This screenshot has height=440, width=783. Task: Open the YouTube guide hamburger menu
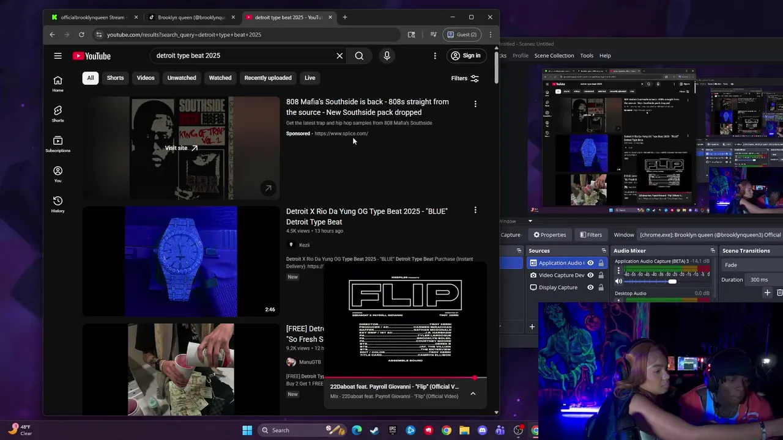click(58, 56)
